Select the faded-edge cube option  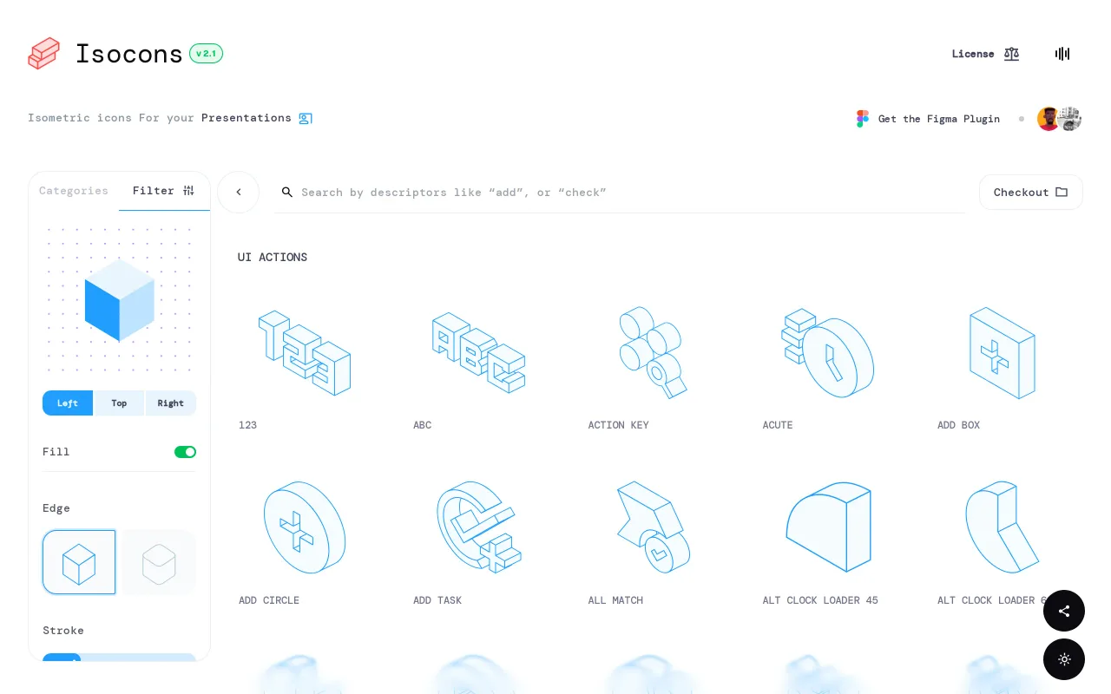[159, 562]
